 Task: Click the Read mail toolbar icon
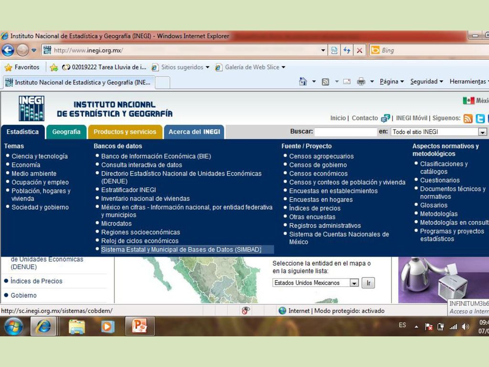point(347,82)
